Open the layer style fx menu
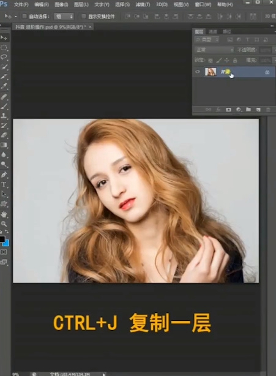Screen dimensions: 276x376 click(218, 110)
